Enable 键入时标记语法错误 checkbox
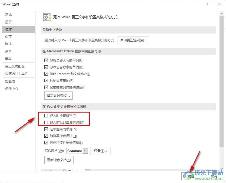 46,123
